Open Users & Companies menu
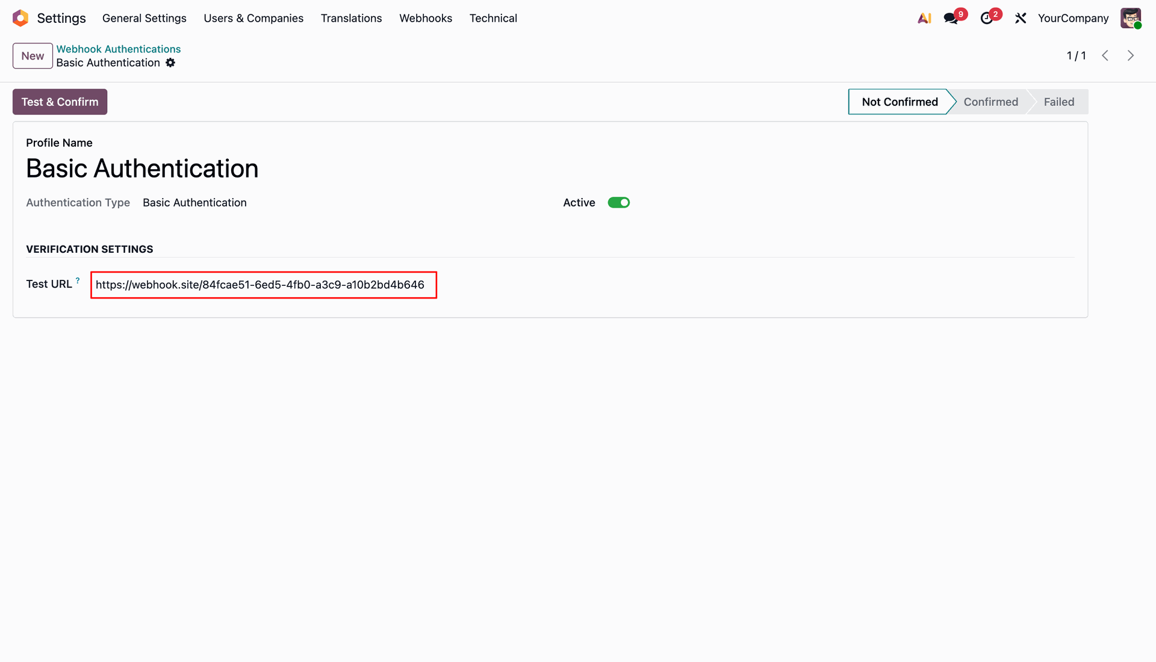The height and width of the screenshot is (662, 1156). click(253, 18)
